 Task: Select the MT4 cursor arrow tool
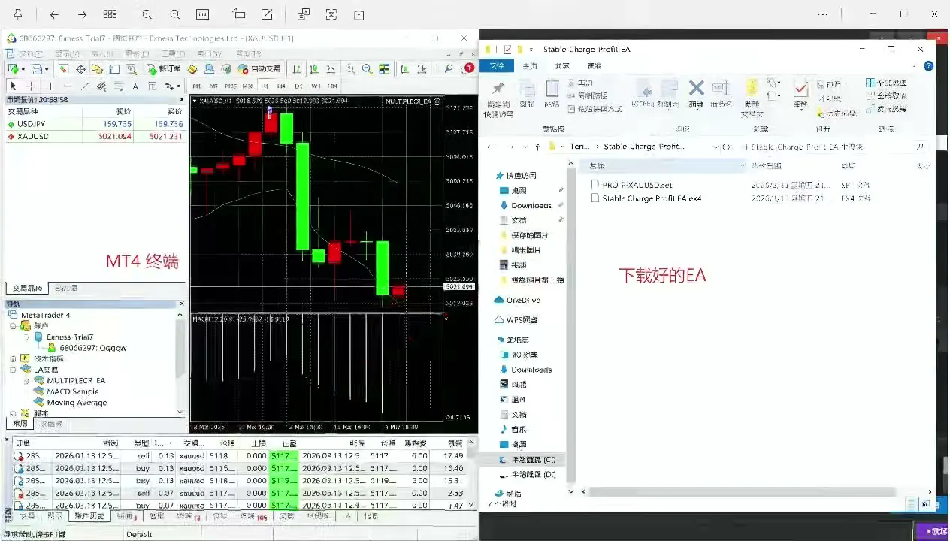point(14,86)
